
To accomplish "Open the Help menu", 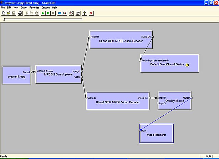I will [55, 8].
